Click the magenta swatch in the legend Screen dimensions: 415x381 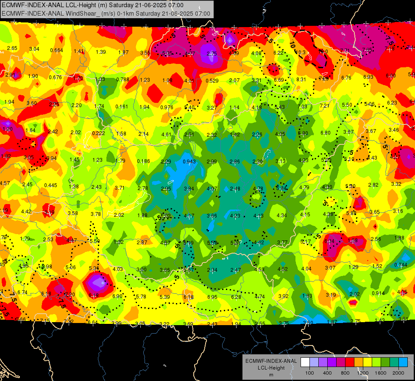[x=341, y=362]
